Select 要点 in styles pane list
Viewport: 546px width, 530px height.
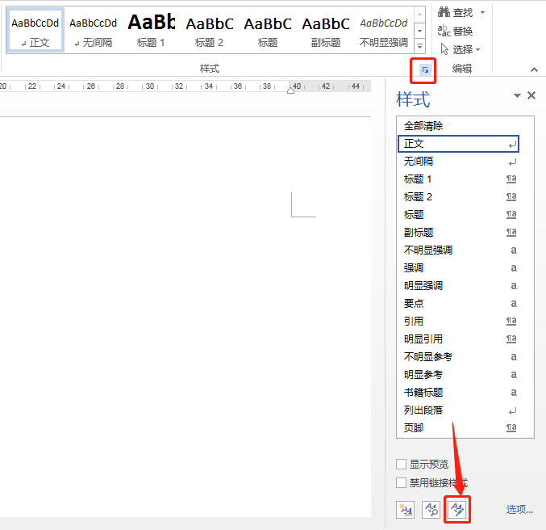(x=458, y=304)
